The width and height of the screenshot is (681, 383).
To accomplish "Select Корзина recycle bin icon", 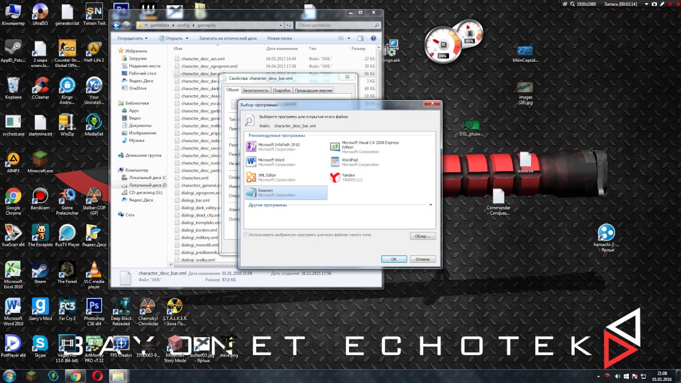I will pos(13,89).
